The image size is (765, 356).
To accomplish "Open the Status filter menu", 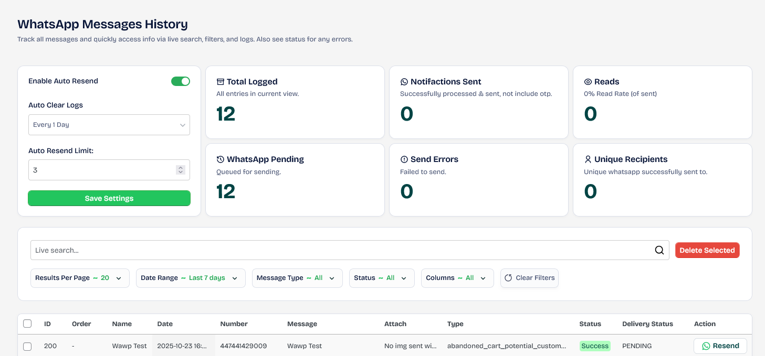I will (381, 278).
